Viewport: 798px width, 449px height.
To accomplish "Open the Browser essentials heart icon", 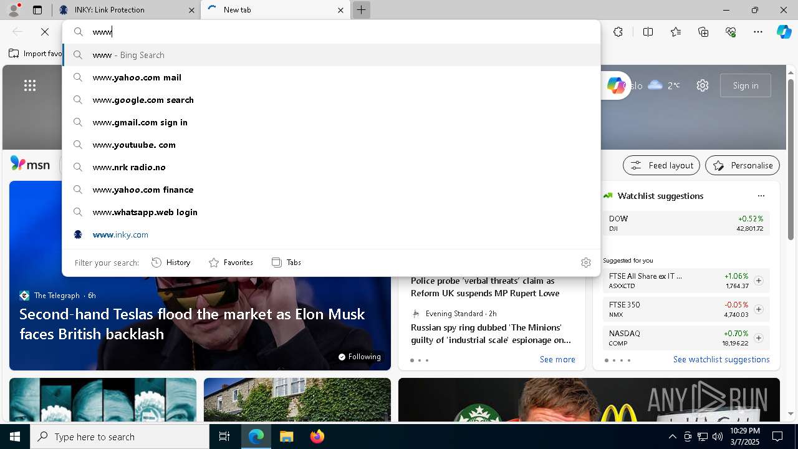I will click(x=731, y=32).
